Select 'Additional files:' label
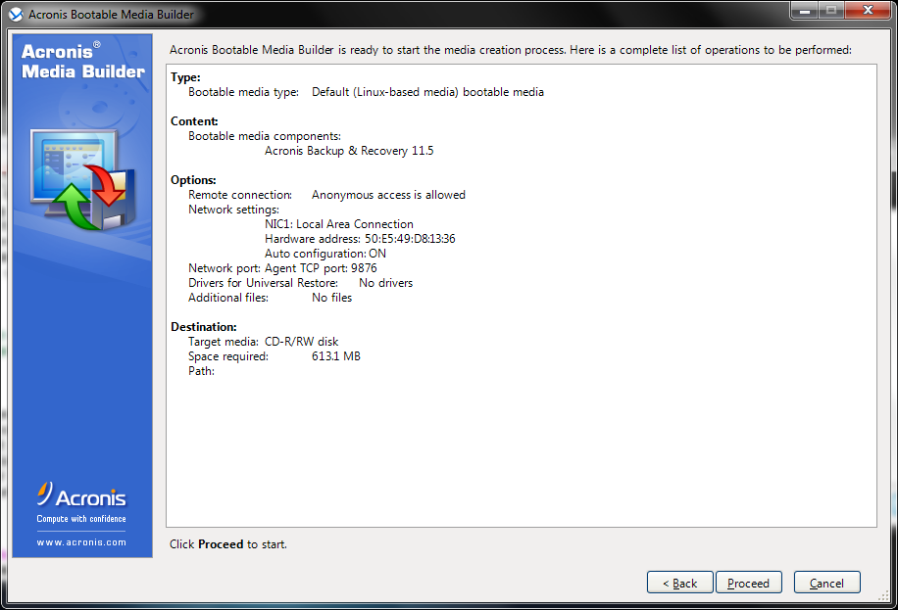 click(228, 298)
